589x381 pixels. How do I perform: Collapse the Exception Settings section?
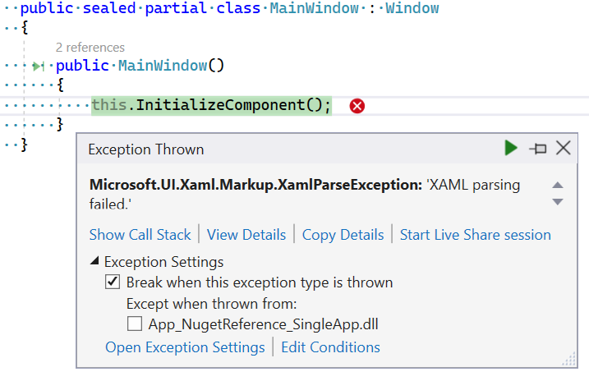pyautogui.click(x=95, y=262)
